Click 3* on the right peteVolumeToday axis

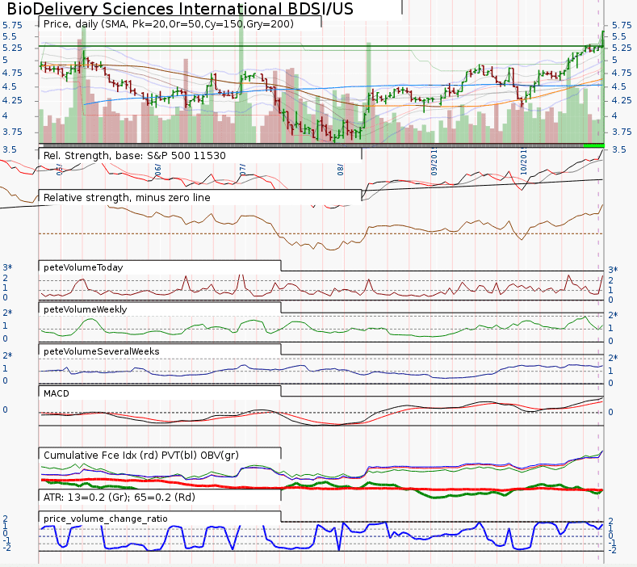coord(613,270)
